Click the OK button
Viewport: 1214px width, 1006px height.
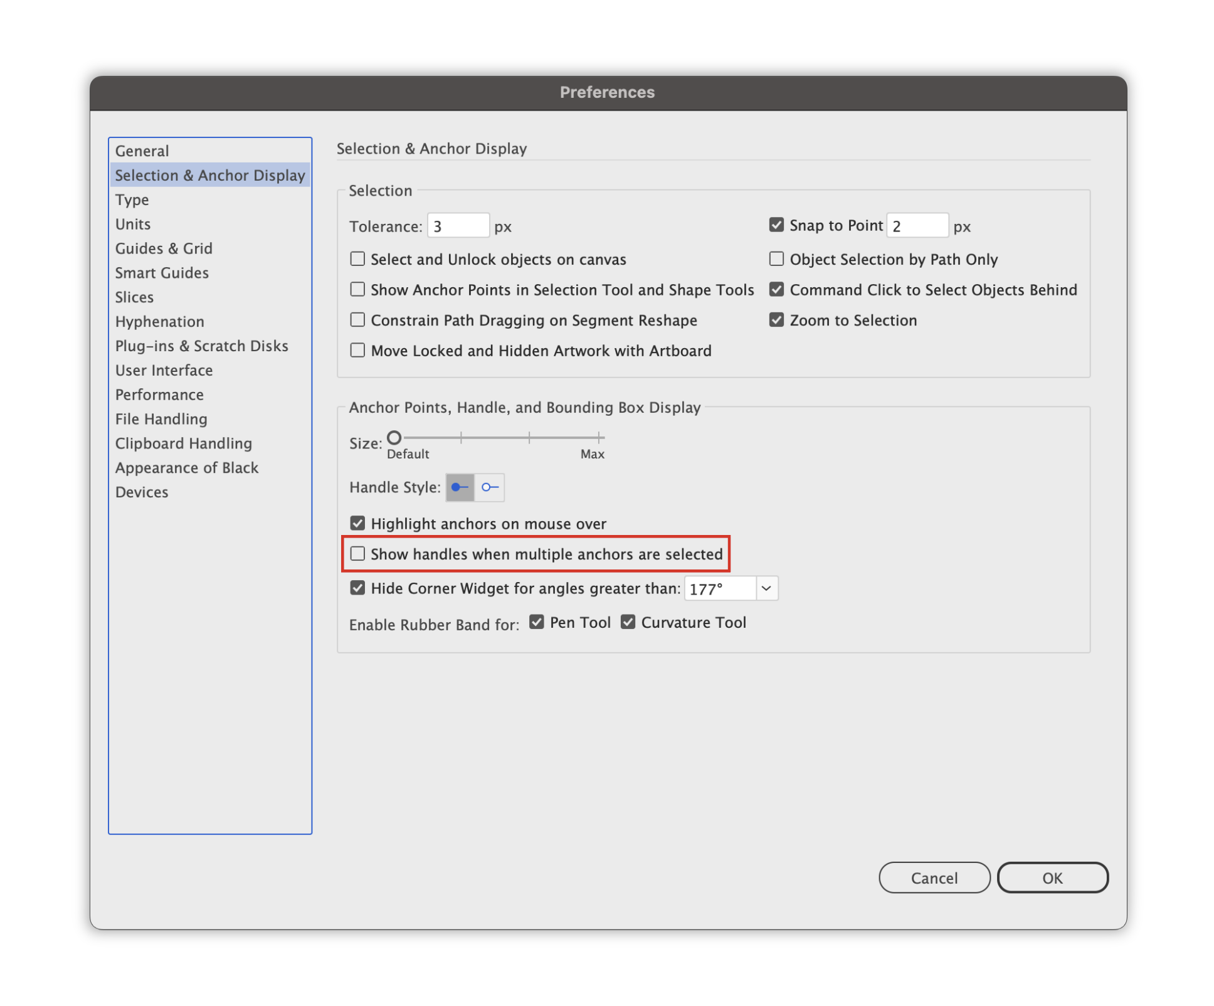(x=1052, y=877)
